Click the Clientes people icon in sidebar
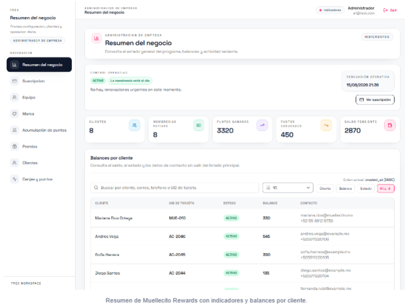The image size is (405, 307). tap(14, 163)
